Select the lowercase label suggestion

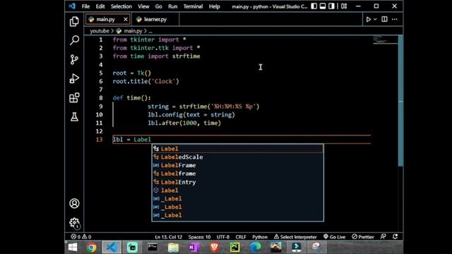coord(237,190)
